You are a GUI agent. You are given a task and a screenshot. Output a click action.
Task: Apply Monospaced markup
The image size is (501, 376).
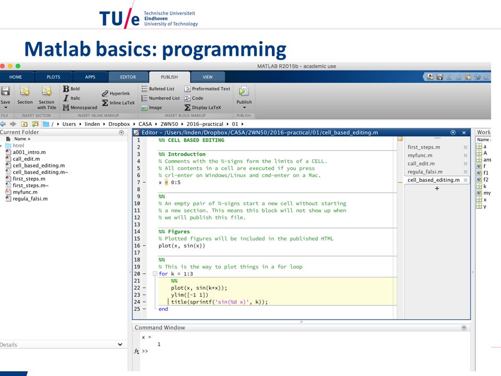click(80, 108)
